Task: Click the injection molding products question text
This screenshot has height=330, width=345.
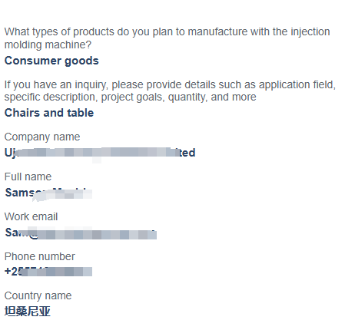Action: tap(167, 38)
